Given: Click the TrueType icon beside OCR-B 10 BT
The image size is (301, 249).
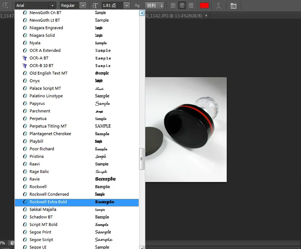Looking at the screenshot, I should pyautogui.click(x=25, y=66).
